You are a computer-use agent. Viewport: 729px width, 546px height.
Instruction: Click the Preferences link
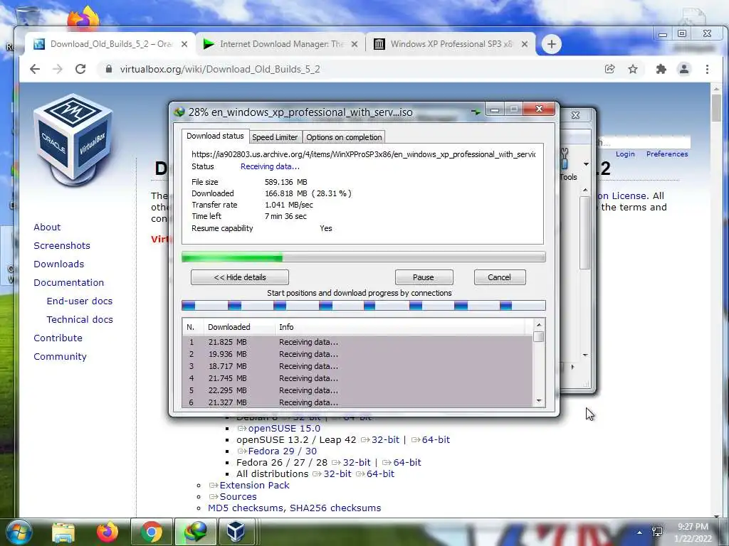coord(666,154)
